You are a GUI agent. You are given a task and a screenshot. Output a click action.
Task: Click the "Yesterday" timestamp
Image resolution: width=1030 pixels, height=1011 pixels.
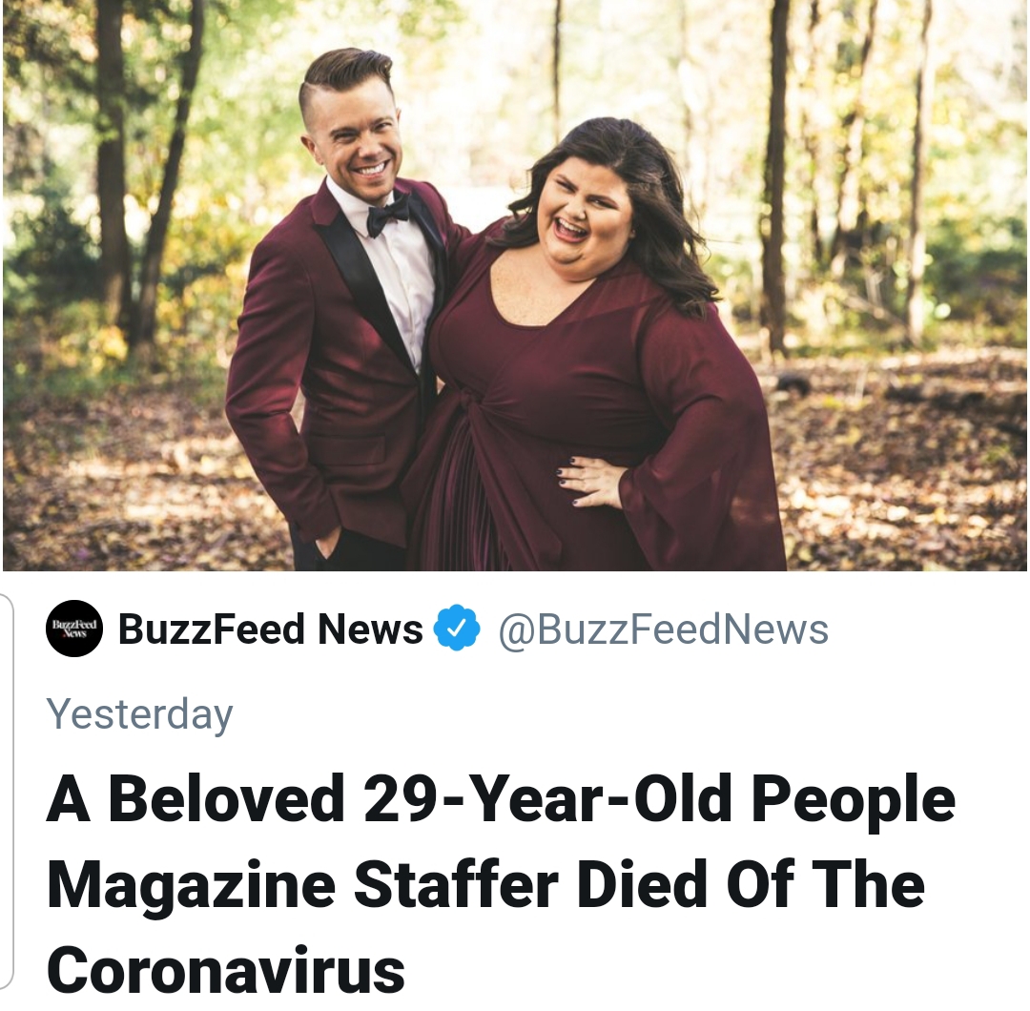(140, 714)
